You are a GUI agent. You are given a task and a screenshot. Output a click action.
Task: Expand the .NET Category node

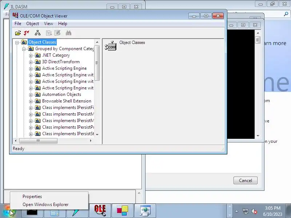(31, 56)
